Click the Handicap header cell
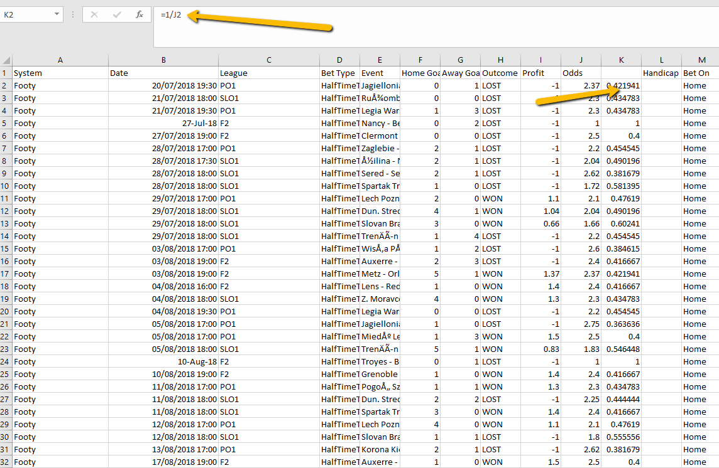This screenshot has width=719, height=468. coord(661,73)
